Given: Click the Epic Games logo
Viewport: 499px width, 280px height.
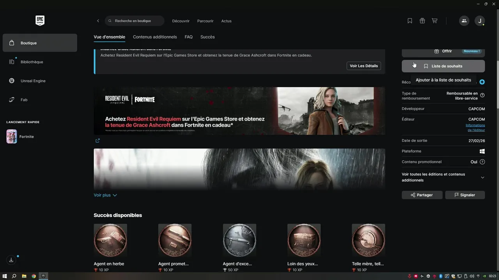Looking at the screenshot, I should point(40,21).
